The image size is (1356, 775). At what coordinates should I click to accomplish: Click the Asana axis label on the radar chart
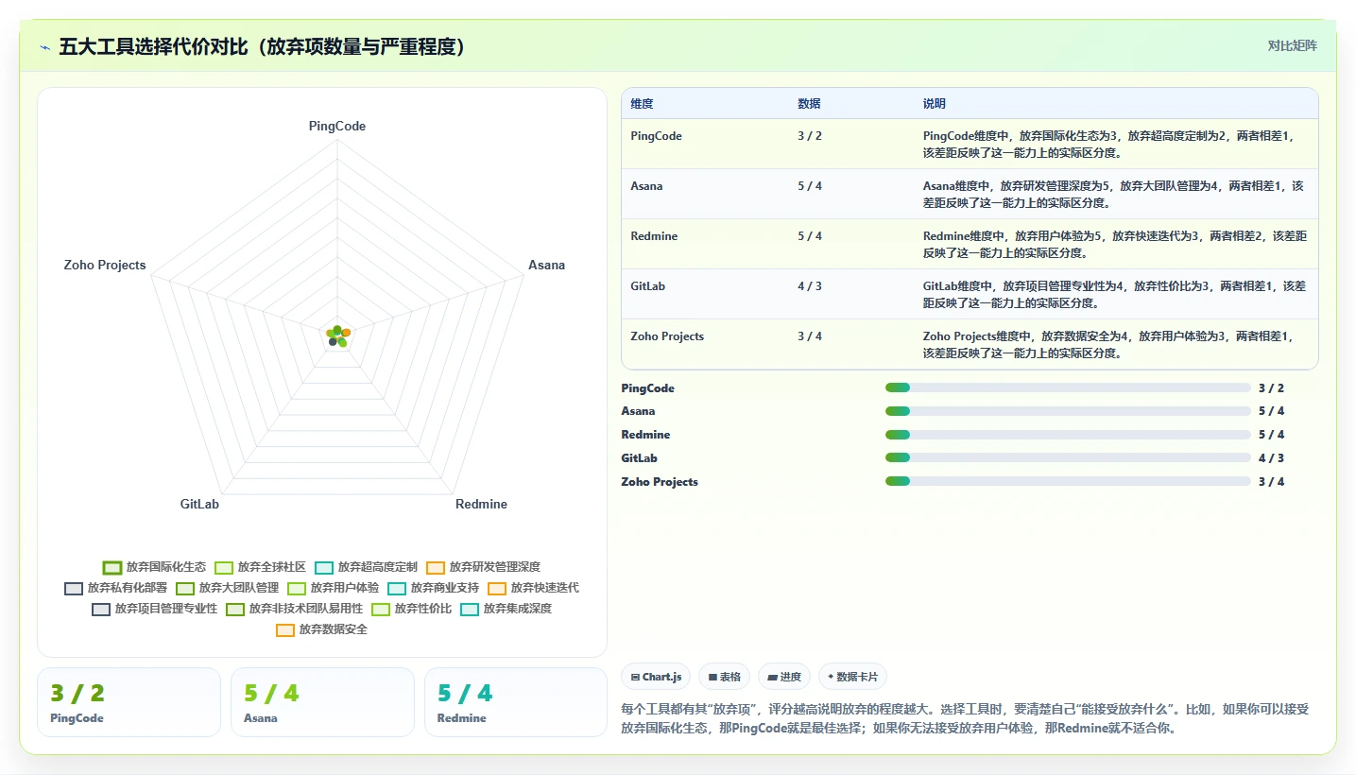(x=546, y=266)
